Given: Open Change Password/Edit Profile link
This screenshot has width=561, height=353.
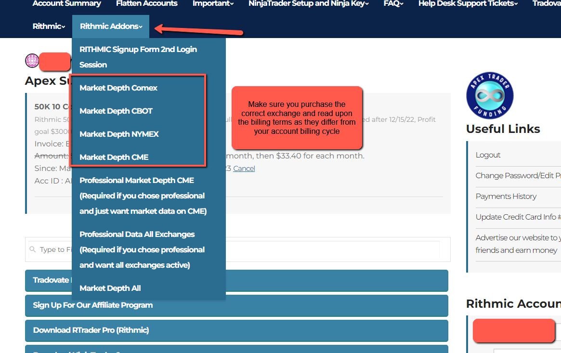Looking at the screenshot, I should tap(518, 176).
